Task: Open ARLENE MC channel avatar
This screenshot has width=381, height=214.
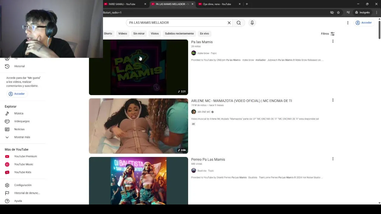Action: (x=193, y=112)
